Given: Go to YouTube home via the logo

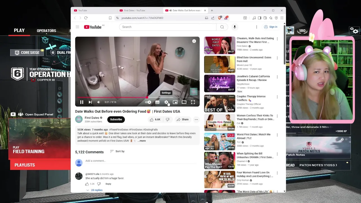Looking at the screenshot, I should point(93,27).
